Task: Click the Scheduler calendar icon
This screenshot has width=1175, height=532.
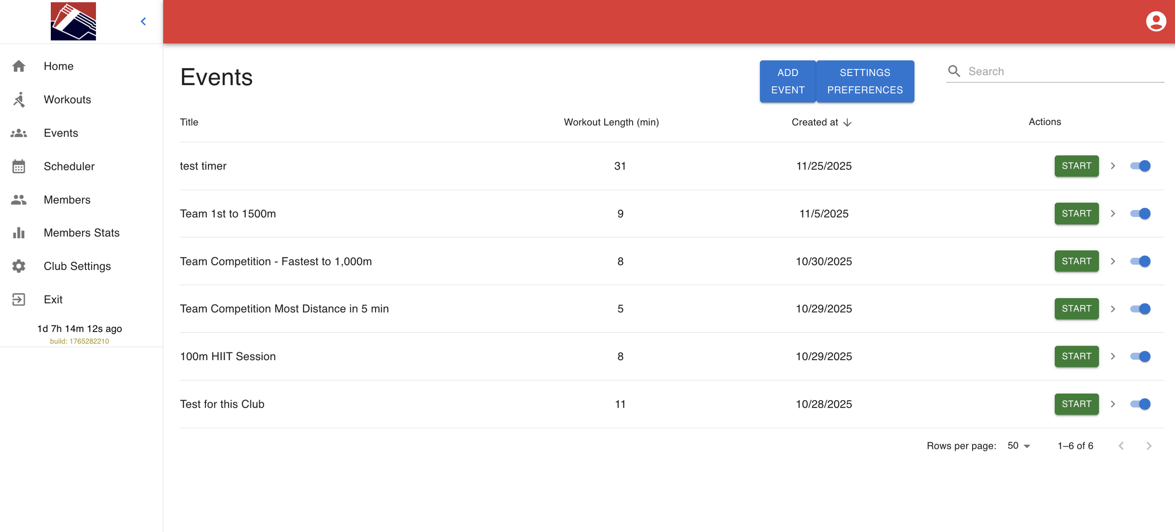Action: [19, 166]
